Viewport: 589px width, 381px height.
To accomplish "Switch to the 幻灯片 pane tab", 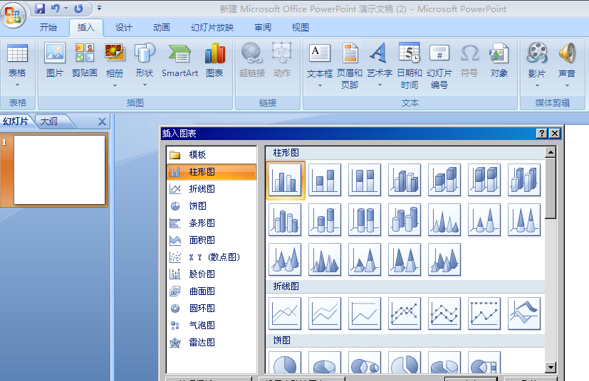I will (x=16, y=122).
